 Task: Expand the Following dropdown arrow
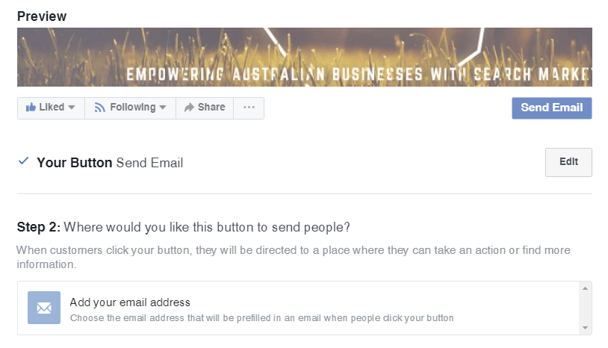[x=163, y=108]
